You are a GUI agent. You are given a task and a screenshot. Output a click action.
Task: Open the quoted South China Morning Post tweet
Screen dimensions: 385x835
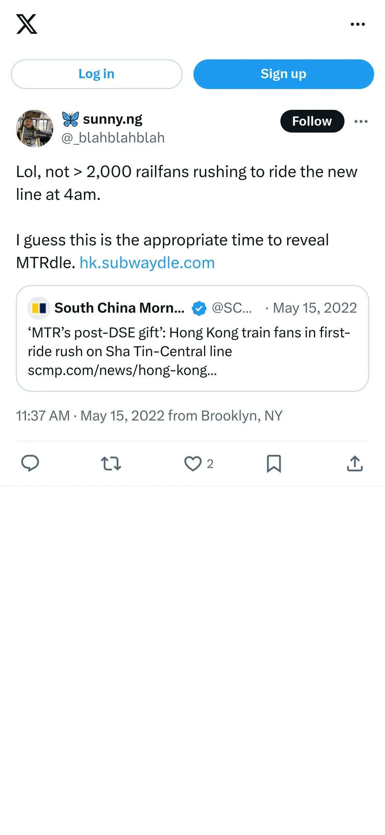tap(192, 338)
